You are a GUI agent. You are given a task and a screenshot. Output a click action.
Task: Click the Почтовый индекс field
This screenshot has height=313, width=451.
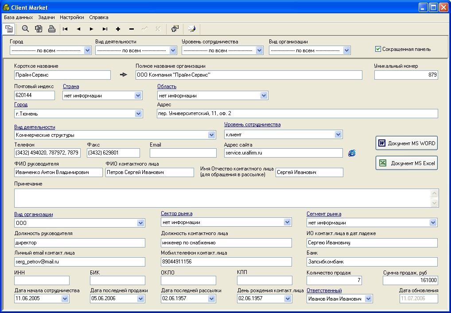[35, 95]
